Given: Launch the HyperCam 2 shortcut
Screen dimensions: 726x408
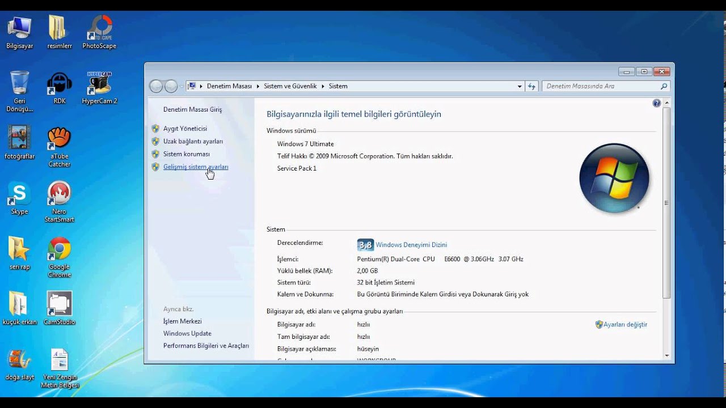Looking at the screenshot, I should [99, 88].
